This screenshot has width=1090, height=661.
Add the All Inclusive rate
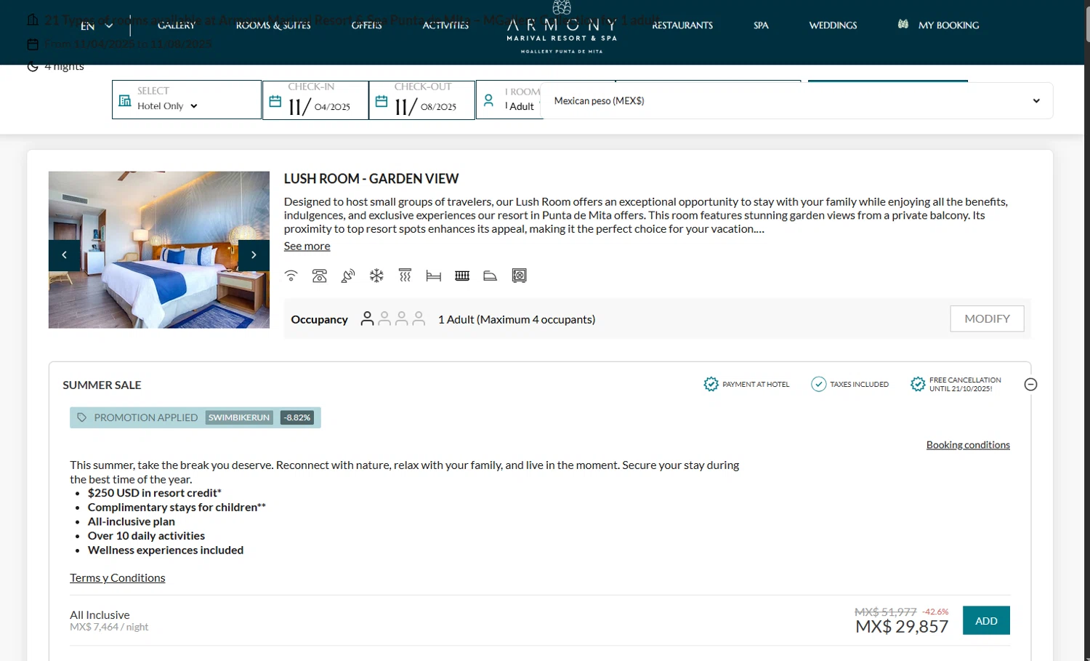[986, 620]
